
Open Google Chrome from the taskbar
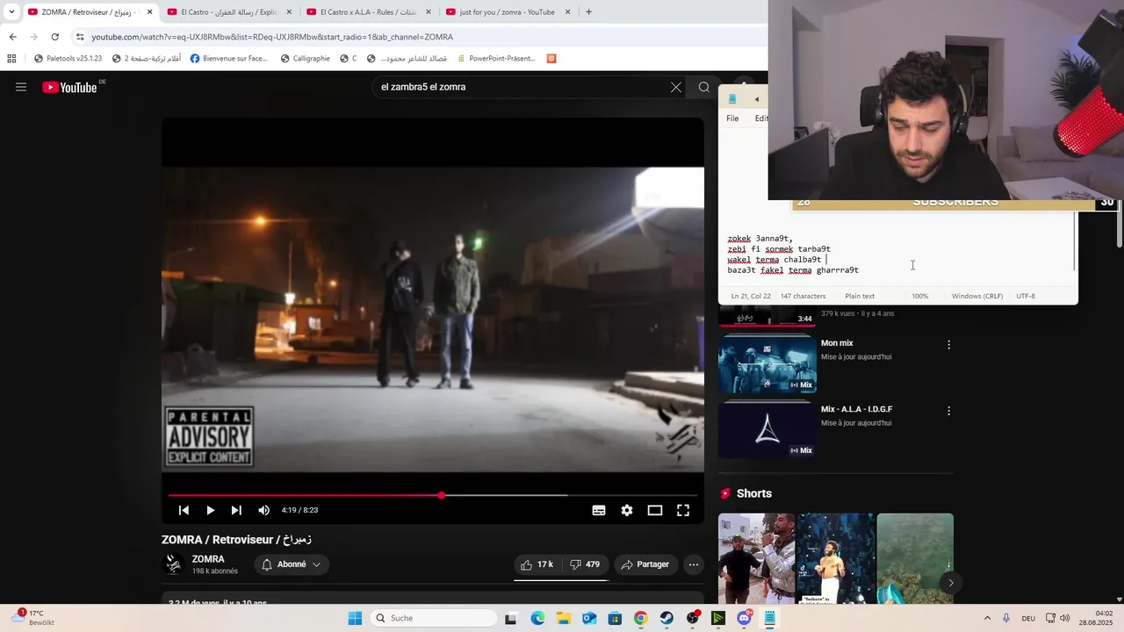coord(640,618)
